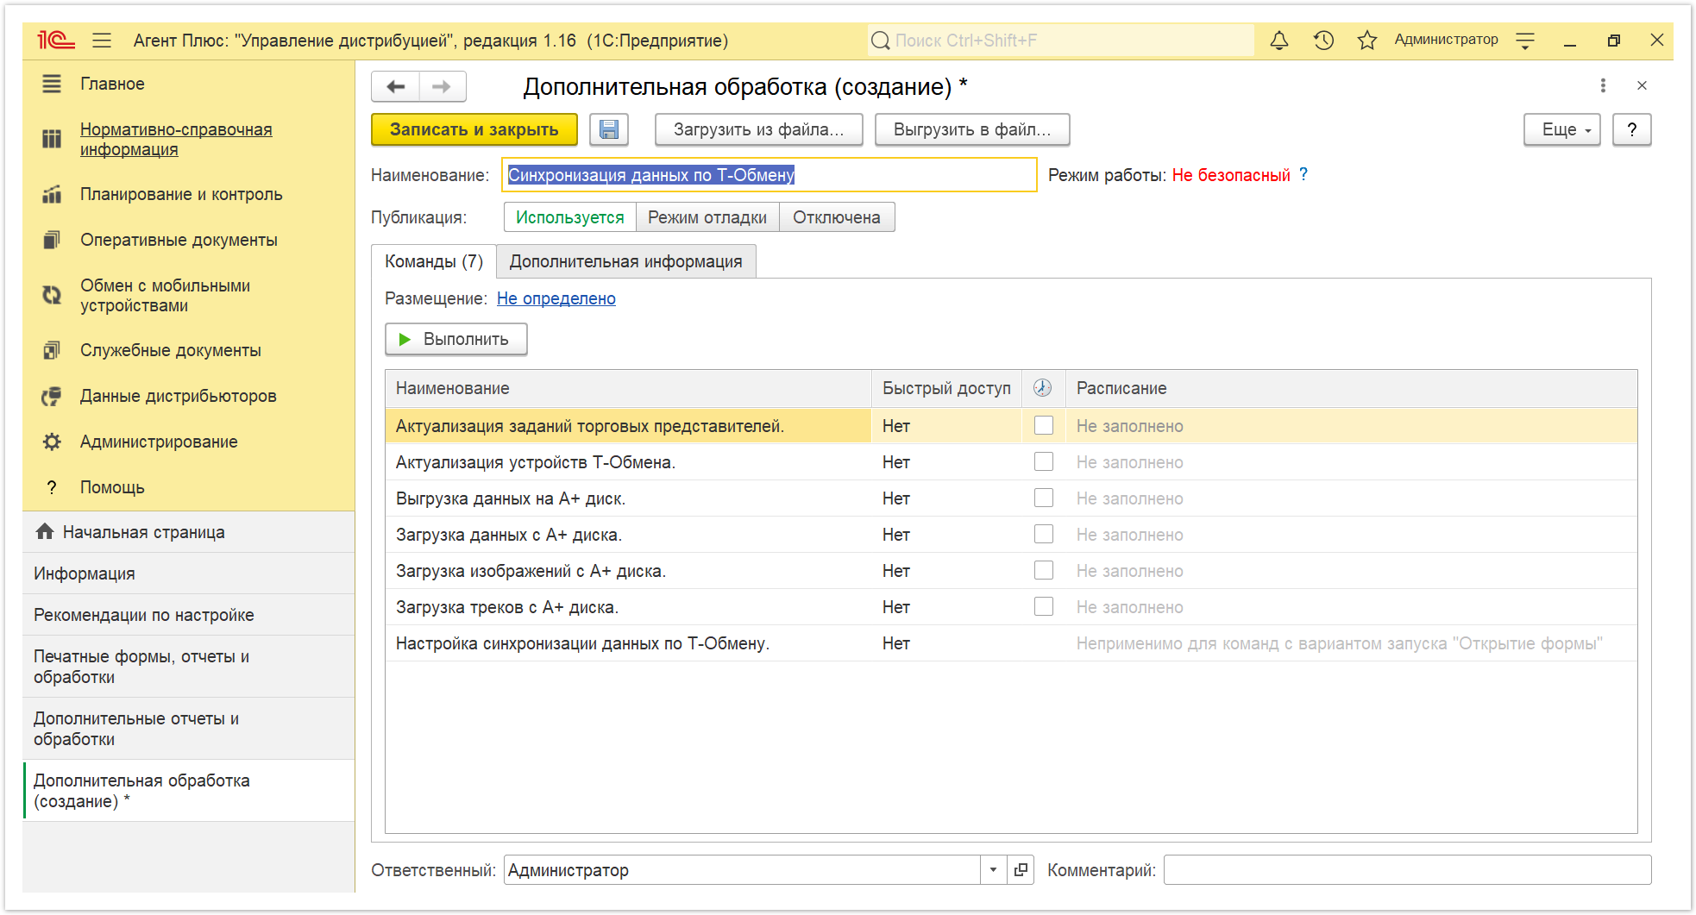This screenshot has height=915, width=1696.
Task: Sort by Быстрый доступ column header
Action: 946,388
